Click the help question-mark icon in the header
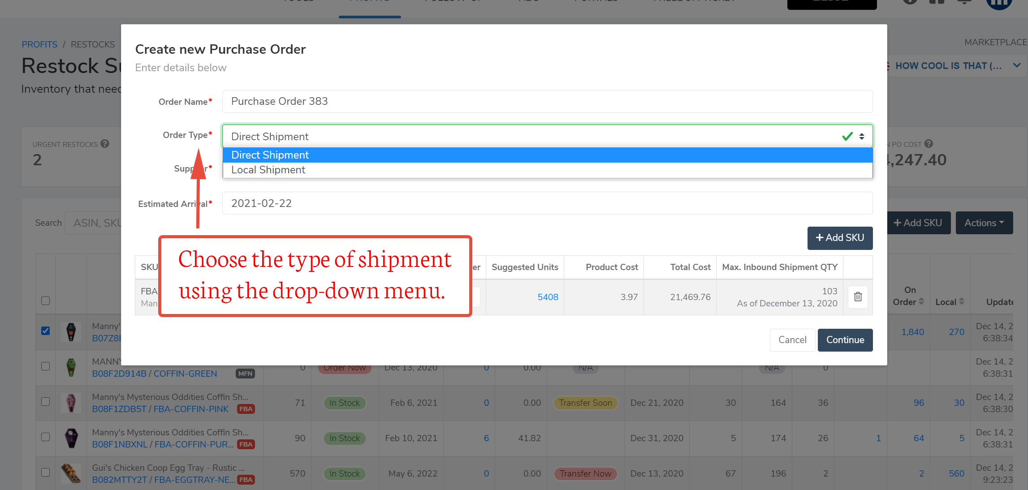The width and height of the screenshot is (1028, 490). pyautogui.click(x=909, y=2)
